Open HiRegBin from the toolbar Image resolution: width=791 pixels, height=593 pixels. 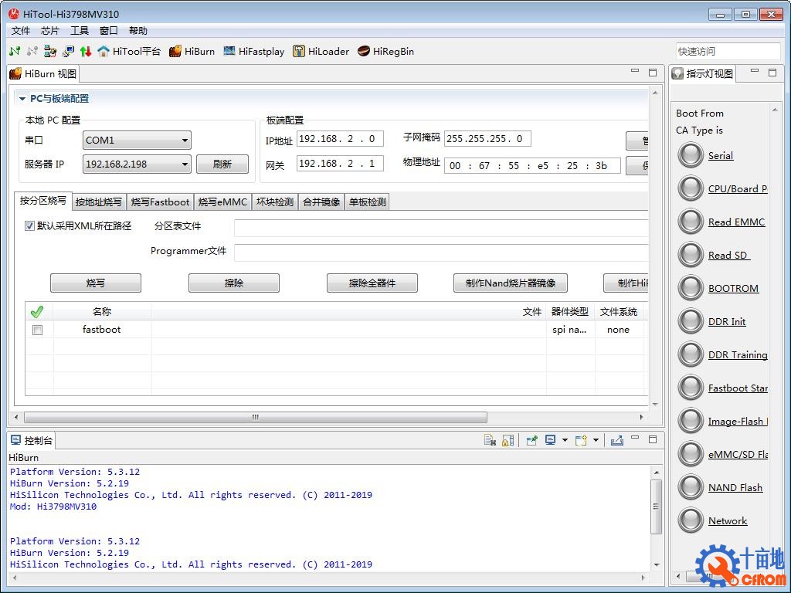click(385, 52)
